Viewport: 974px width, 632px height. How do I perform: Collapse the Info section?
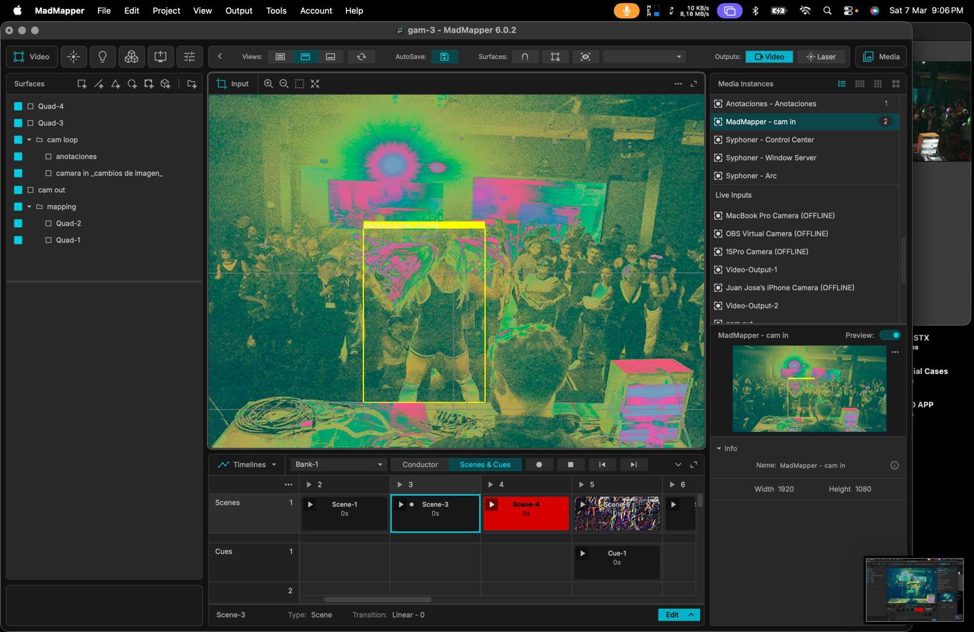pyautogui.click(x=719, y=448)
